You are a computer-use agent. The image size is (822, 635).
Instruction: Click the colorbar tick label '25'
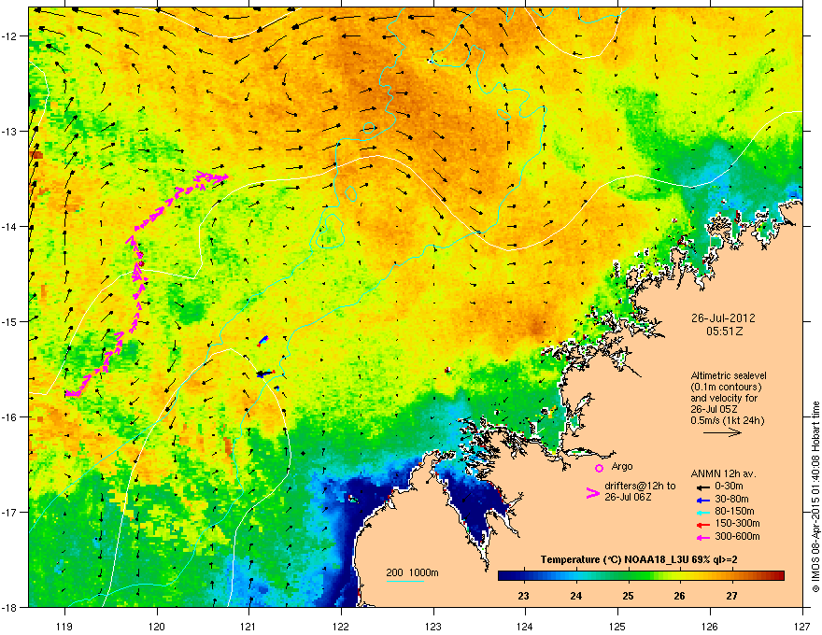(x=628, y=596)
